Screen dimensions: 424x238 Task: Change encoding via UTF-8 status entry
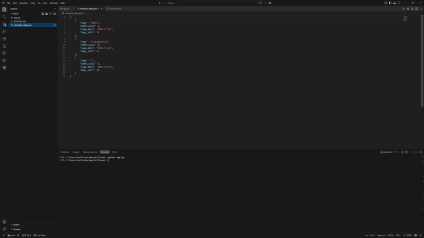391,235
